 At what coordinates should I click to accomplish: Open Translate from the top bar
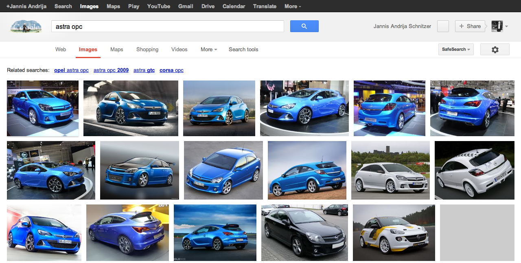(x=265, y=6)
